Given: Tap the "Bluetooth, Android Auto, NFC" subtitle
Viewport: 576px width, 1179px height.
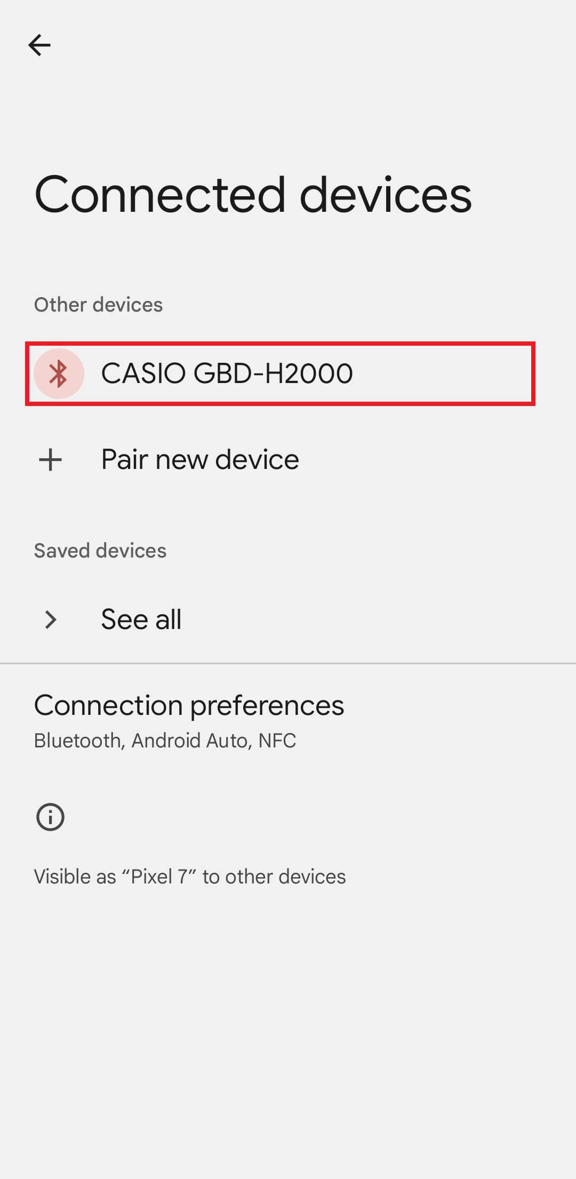Looking at the screenshot, I should pyautogui.click(x=165, y=740).
